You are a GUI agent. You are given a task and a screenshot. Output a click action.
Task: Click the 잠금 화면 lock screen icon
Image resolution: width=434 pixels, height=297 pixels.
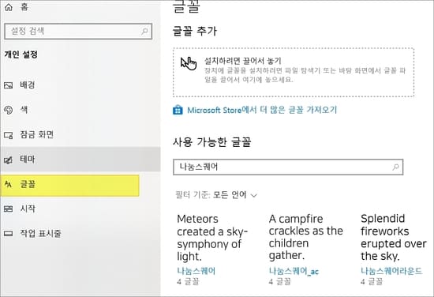pyautogui.click(x=9, y=135)
